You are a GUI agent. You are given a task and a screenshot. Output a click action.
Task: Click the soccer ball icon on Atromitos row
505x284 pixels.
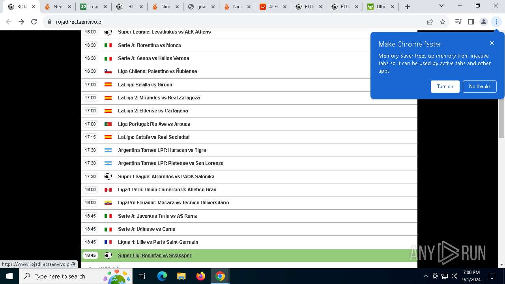(108, 177)
